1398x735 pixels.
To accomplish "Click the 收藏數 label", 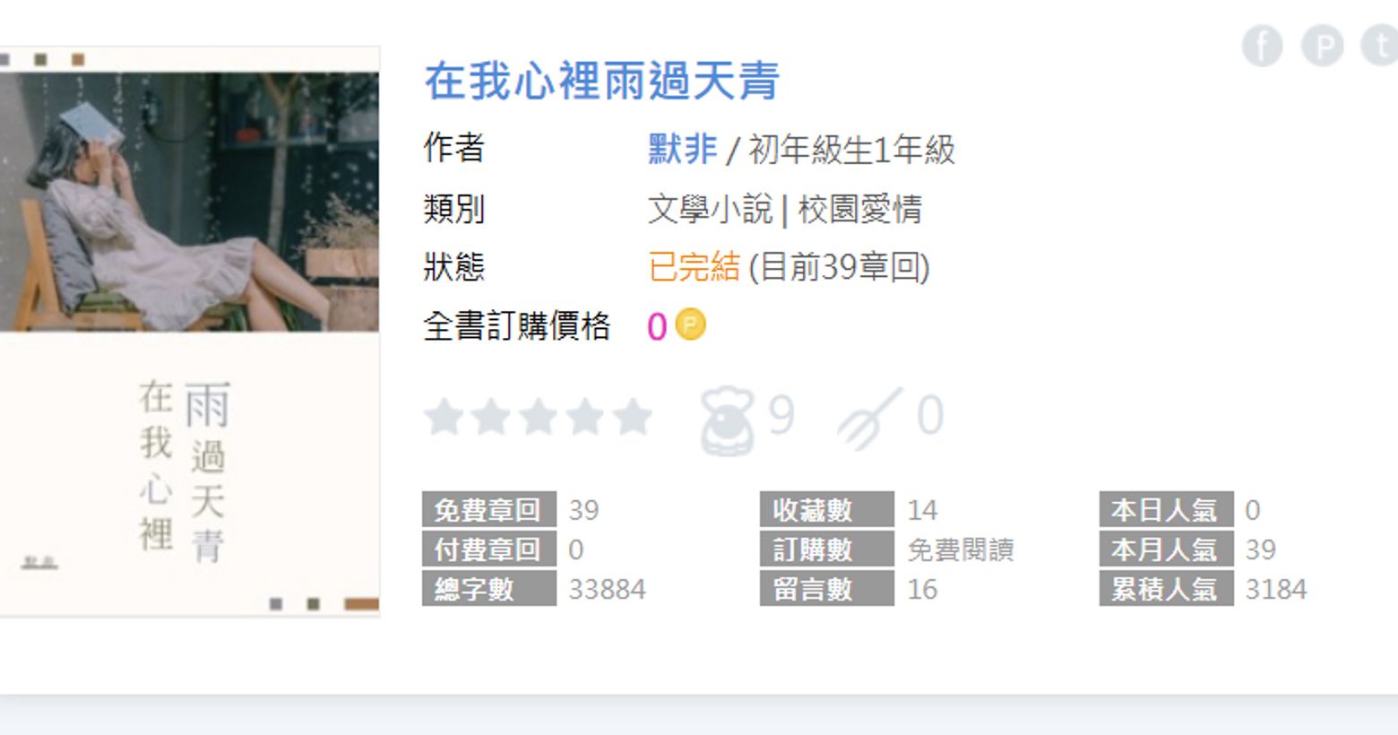I will (826, 509).
